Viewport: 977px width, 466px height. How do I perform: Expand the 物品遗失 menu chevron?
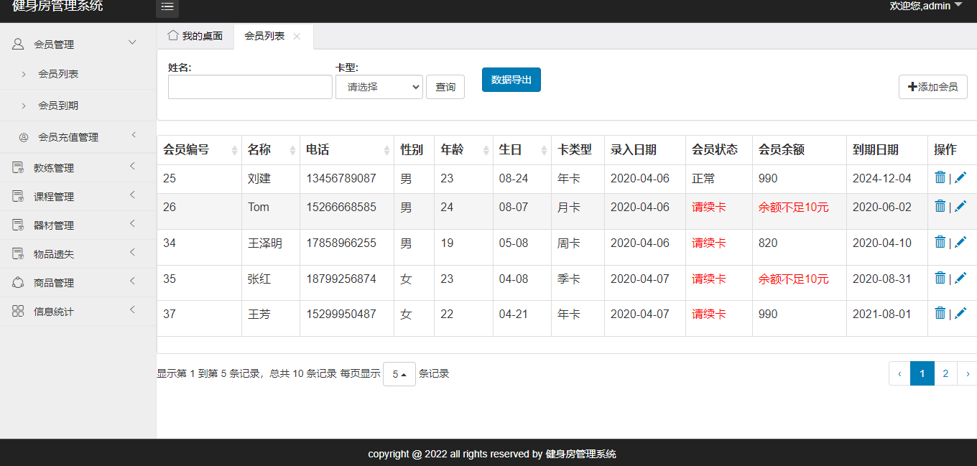132,253
